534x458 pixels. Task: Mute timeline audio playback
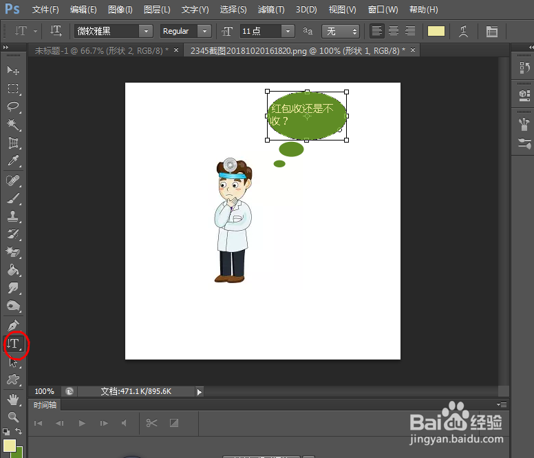[x=125, y=424]
